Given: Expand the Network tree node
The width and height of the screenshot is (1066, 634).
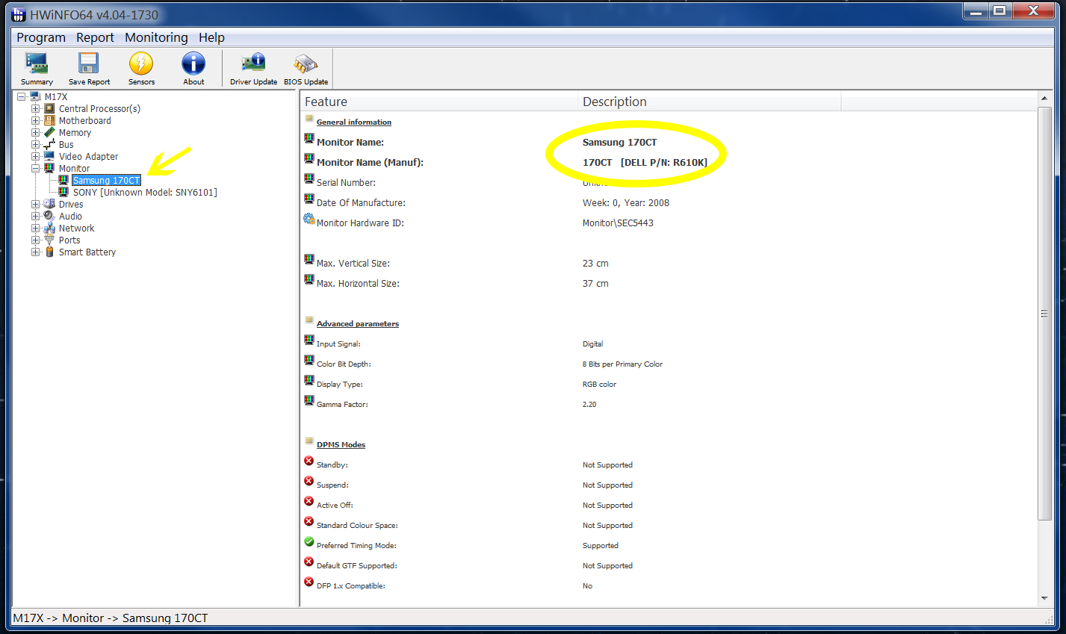Looking at the screenshot, I should pos(35,228).
